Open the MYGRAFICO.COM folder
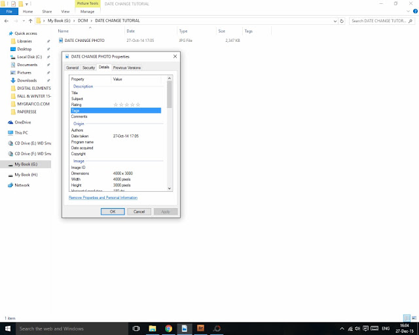 tap(33, 104)
